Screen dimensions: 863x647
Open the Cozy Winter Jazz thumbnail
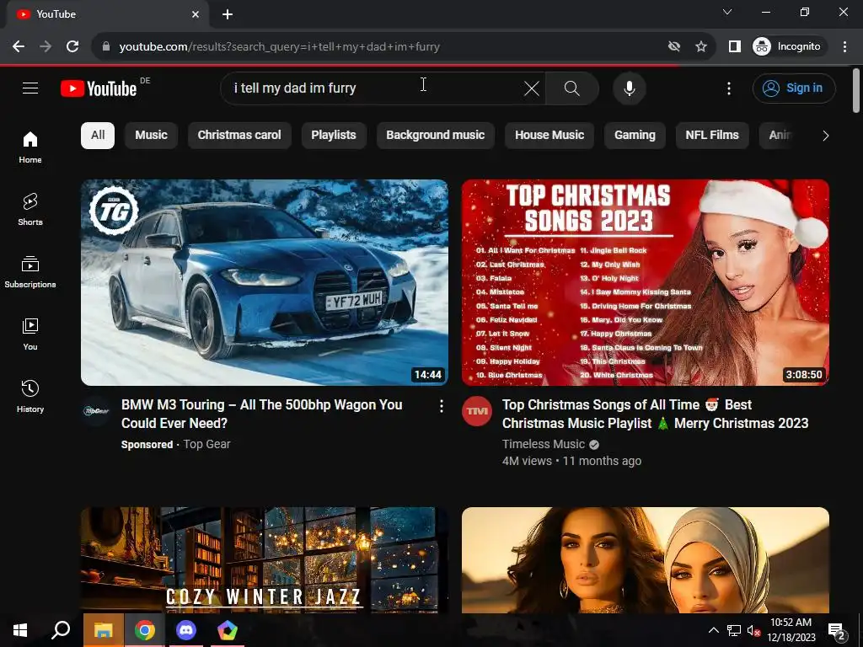click(x=264, y=560)
